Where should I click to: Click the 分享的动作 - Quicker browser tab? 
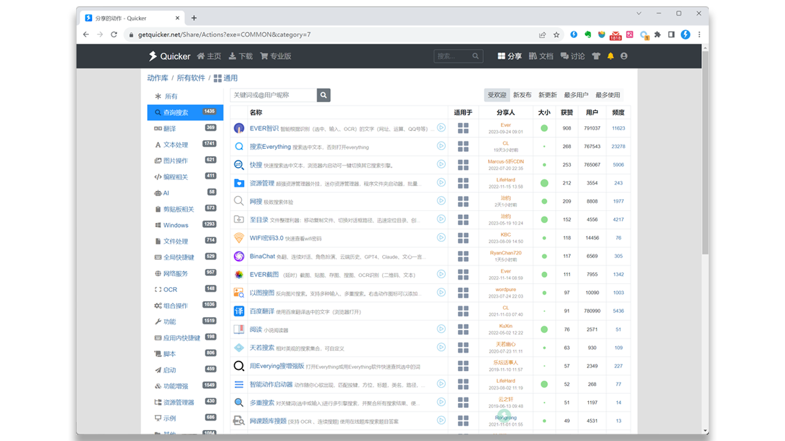[120, 17]
